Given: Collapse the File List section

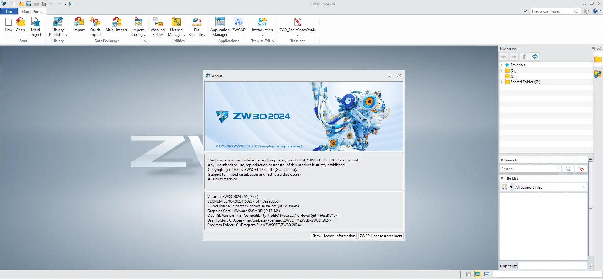Looking at the screenshot, I should click(502, 178).
